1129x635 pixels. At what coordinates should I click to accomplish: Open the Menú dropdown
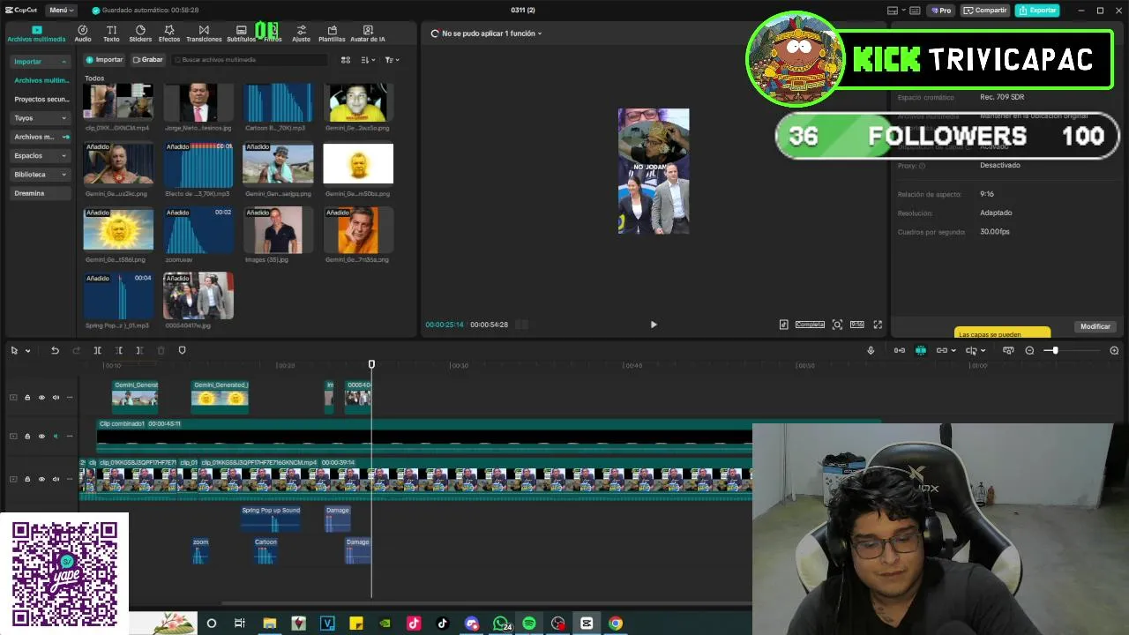coord(61,11)
